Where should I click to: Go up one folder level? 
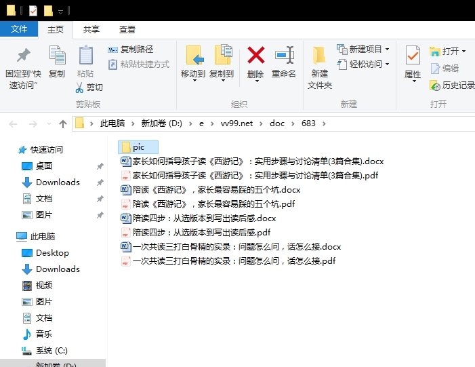pyautogui.click(x=63, y=123)
